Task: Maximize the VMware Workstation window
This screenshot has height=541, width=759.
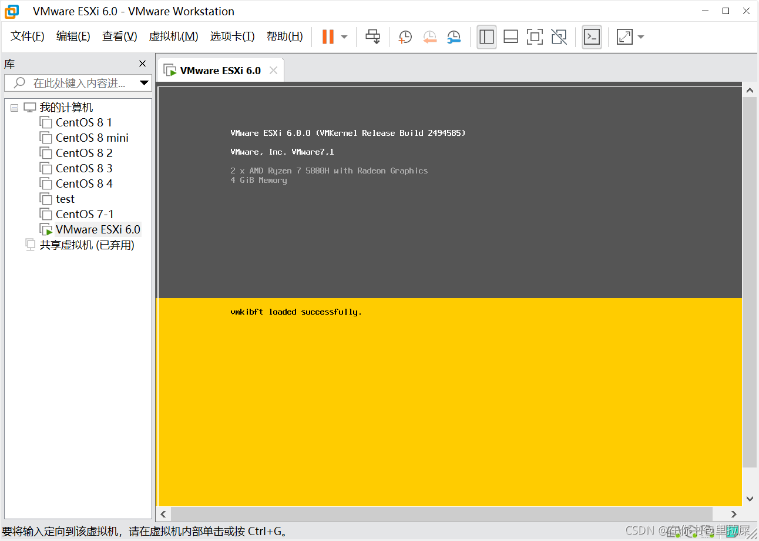Action: (726, 11)
